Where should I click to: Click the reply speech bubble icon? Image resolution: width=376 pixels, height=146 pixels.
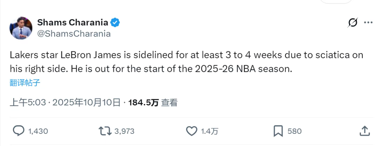pos(18,131)
